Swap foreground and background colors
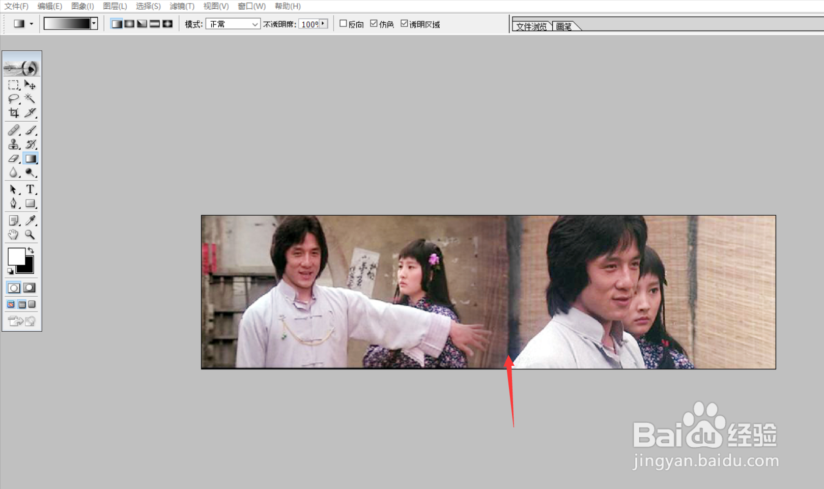The width and height of the screenshot is (824, 489). coord(31,250)
